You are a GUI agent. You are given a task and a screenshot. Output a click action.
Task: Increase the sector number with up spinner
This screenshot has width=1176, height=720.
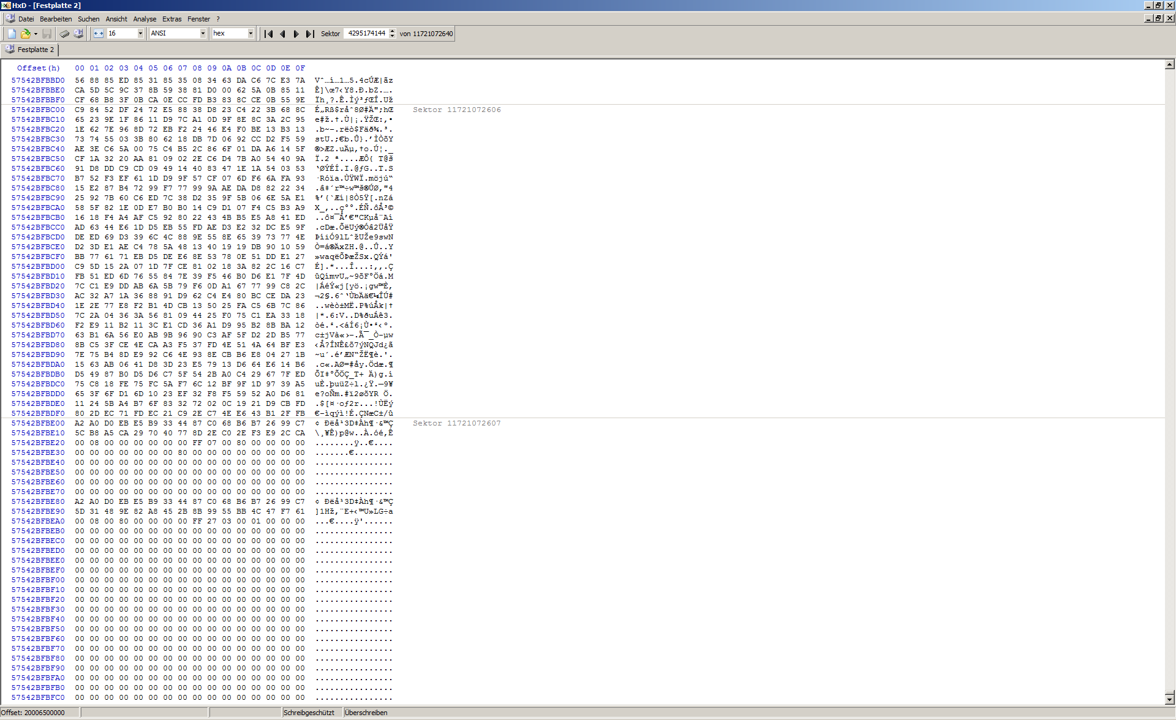pyautogui.click(x=393, y=31)
